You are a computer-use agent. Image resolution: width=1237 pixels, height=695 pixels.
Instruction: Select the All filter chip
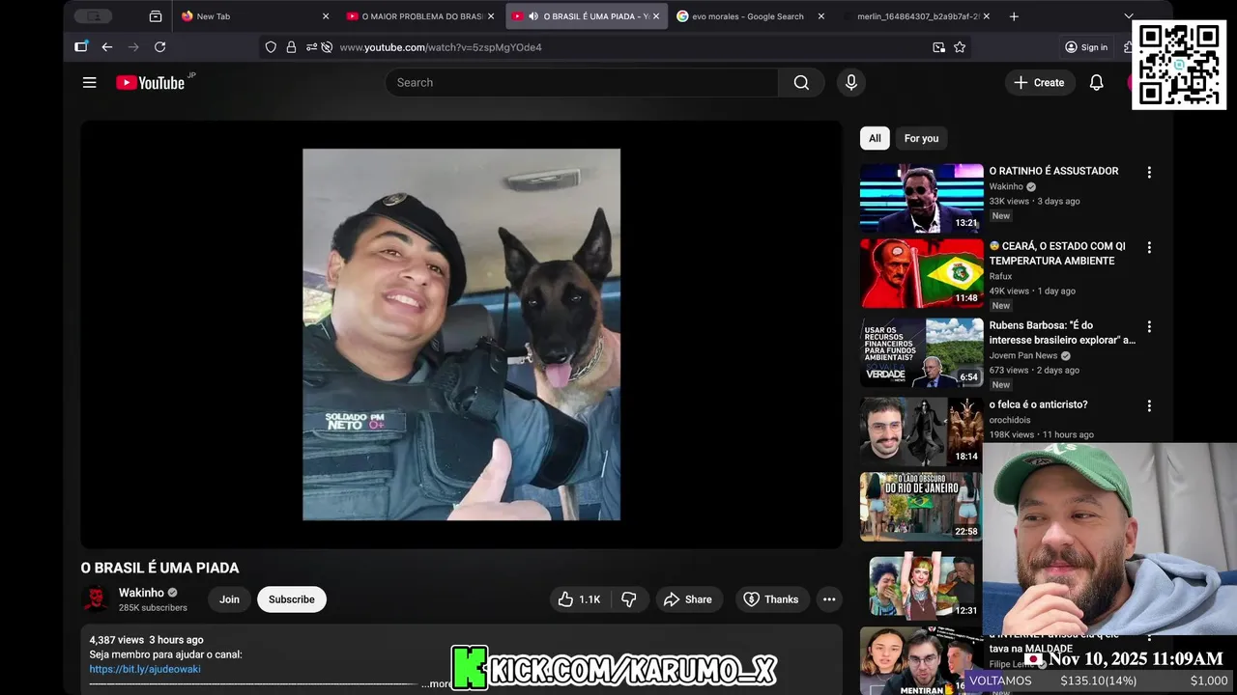pyautogui.click(x=875, y=138)
